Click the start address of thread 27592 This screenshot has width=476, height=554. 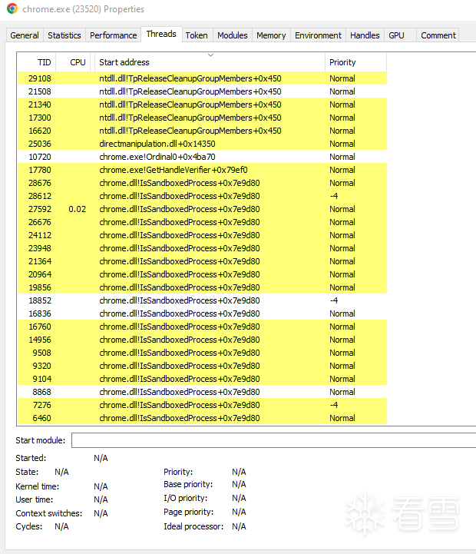click(180, 209)
